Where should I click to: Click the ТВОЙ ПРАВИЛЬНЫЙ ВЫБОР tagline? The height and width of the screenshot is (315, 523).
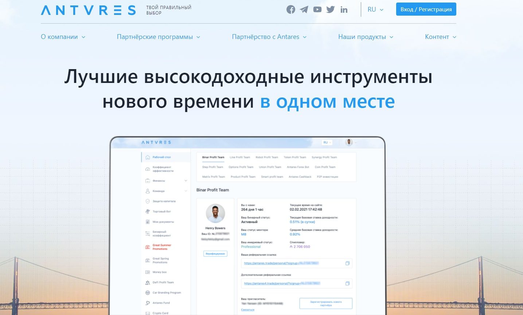click(169, 10)
